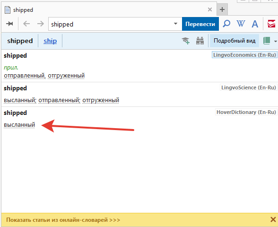Click высланный in the HoverDictionary entry
The width and height of the screenshot is (278, 227).
coord(19,125)
